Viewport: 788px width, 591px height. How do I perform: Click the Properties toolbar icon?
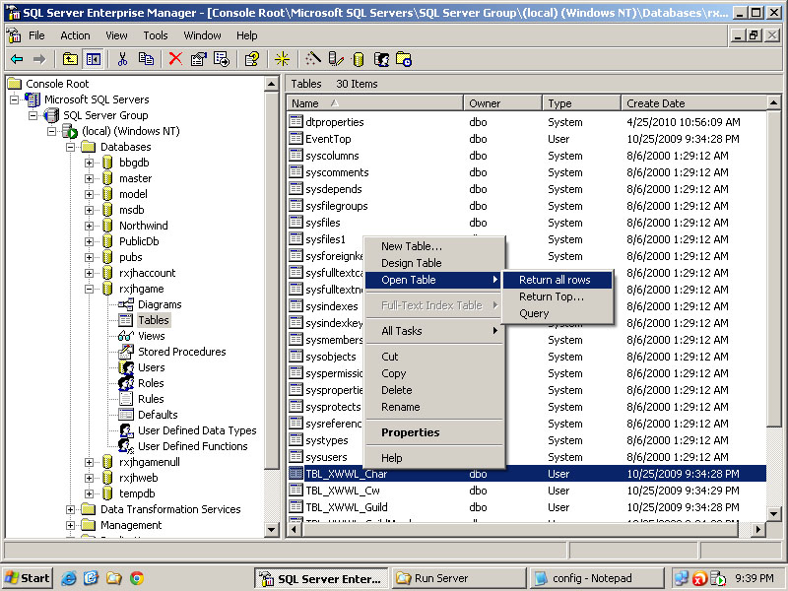[x=198, y=59]
